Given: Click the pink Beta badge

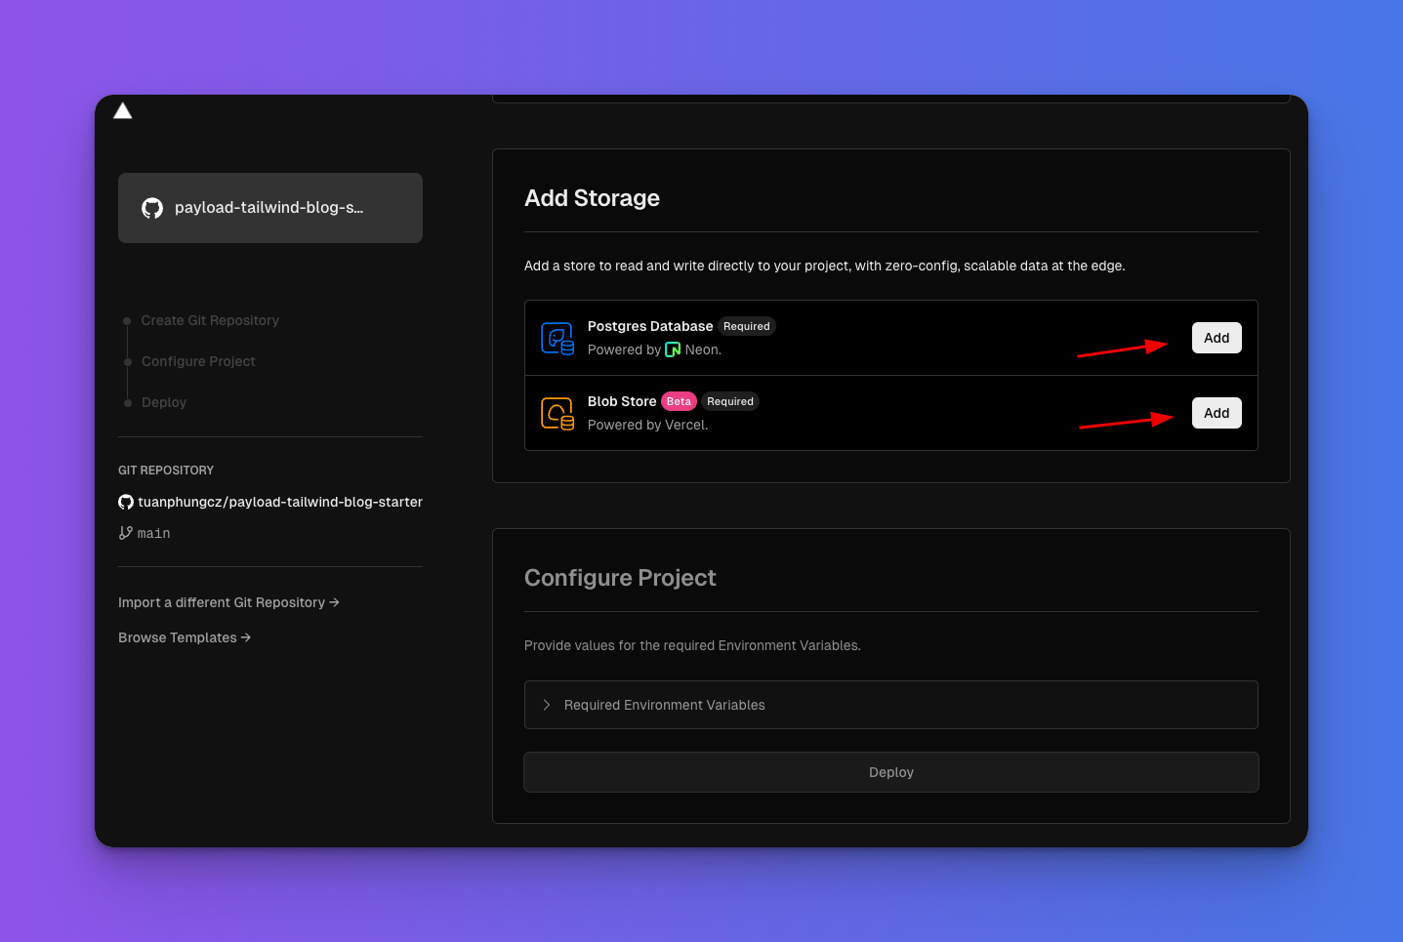Looking at the screenshot, I should tap(679, 401).
